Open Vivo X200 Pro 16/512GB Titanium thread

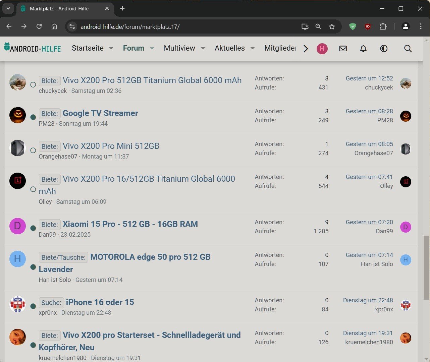tap(149, 179)
